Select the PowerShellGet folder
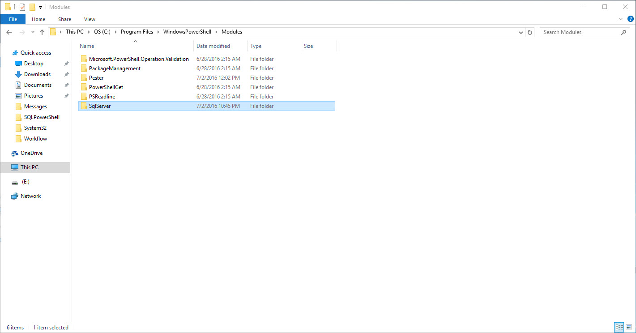636x333 pixels. (106, 87)
